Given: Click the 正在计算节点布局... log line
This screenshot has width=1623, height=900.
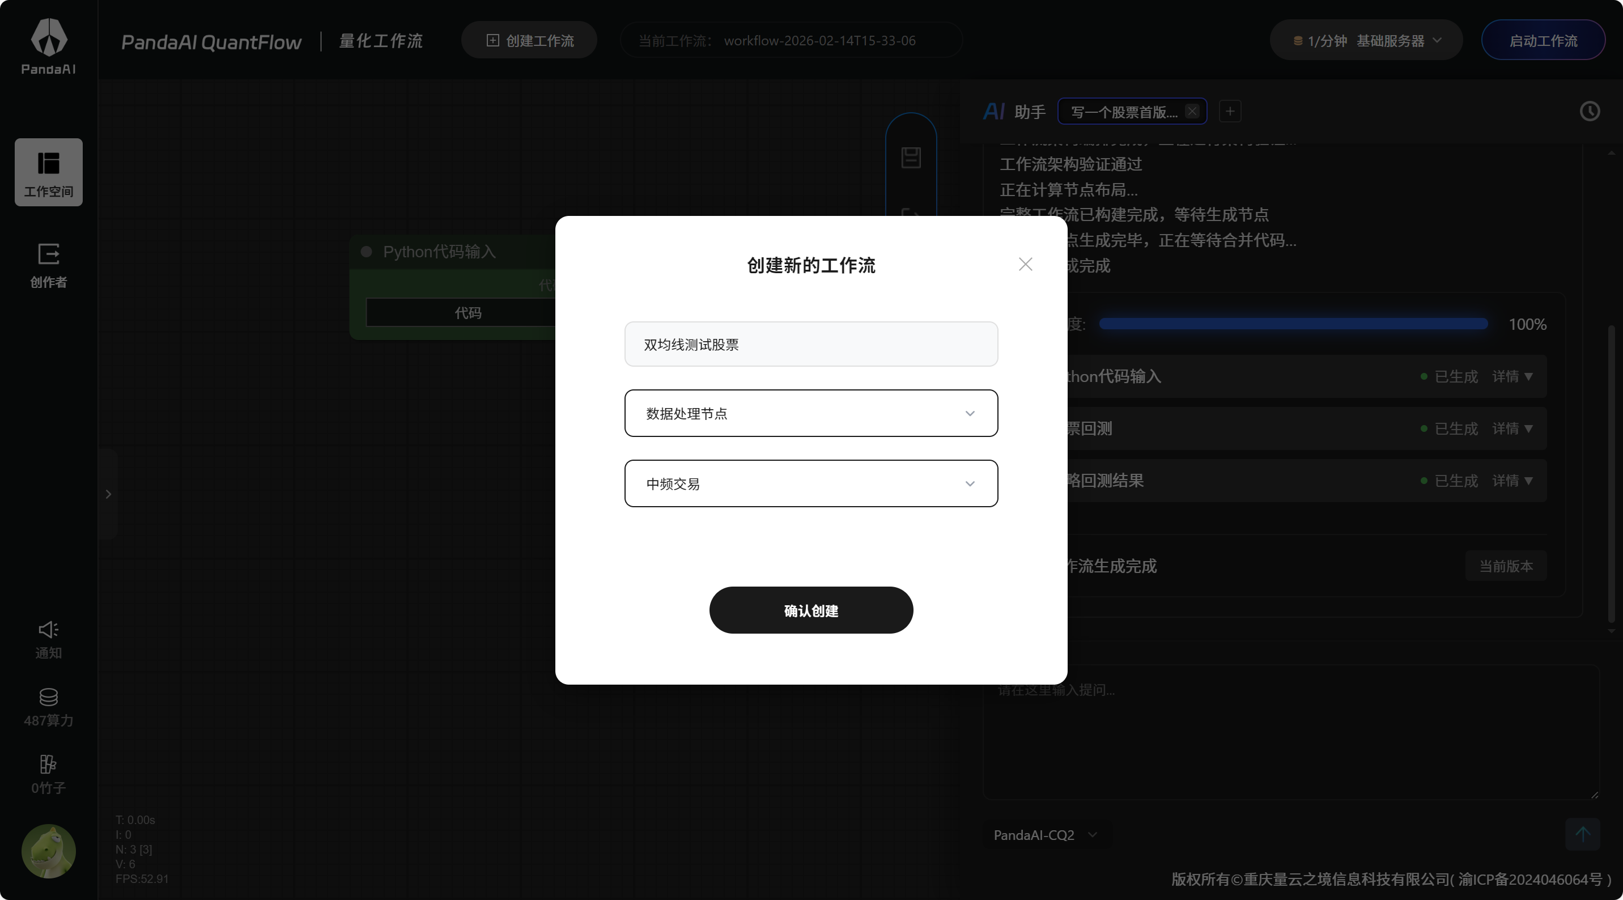Looking at the screenshot, I should coord(1069,190).
